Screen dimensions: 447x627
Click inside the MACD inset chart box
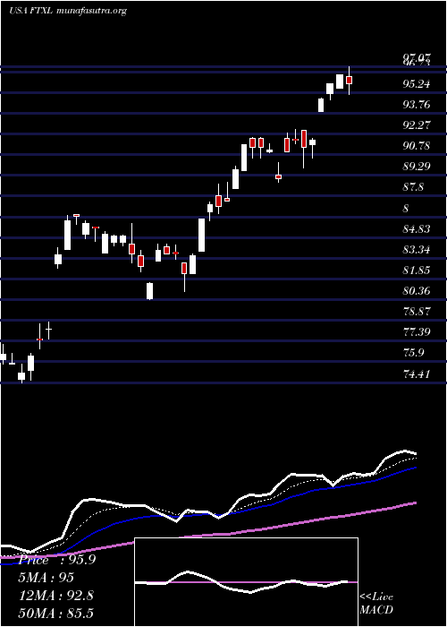246,582
